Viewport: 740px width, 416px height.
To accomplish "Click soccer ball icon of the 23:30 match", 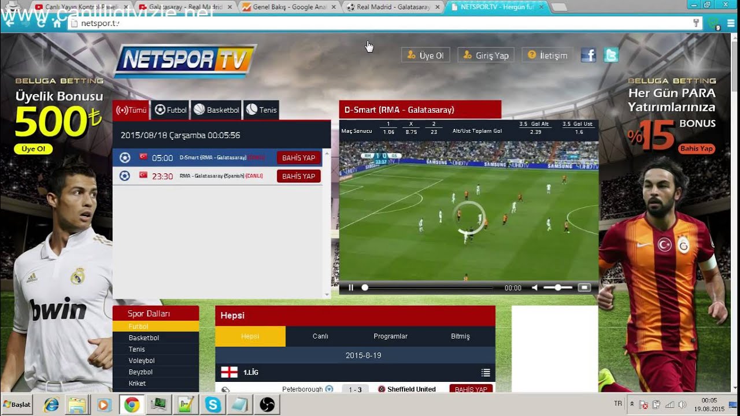I will [124, 176].
